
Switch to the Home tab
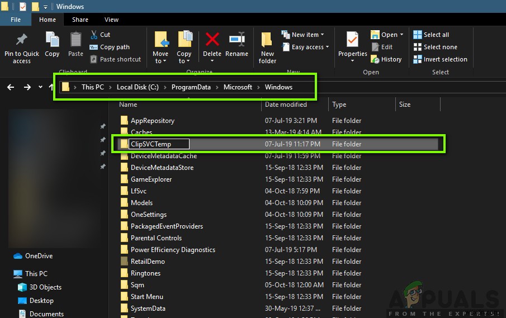tap(48, 20)
